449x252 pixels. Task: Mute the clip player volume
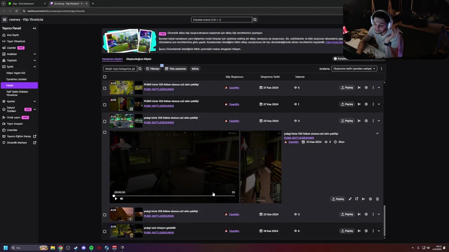pyautogui.click(x=122, y=198)
